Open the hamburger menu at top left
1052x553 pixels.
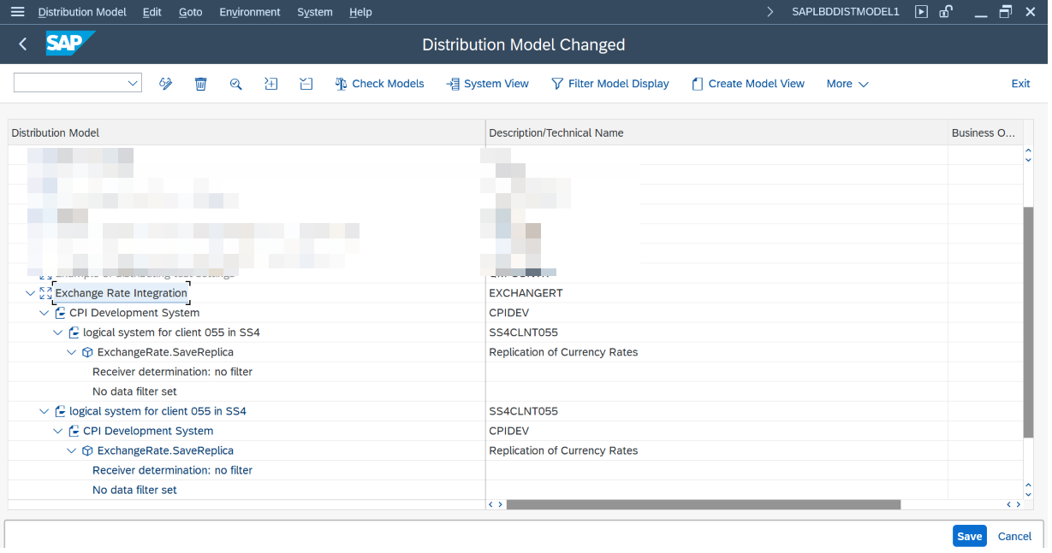tap(17, 12)
